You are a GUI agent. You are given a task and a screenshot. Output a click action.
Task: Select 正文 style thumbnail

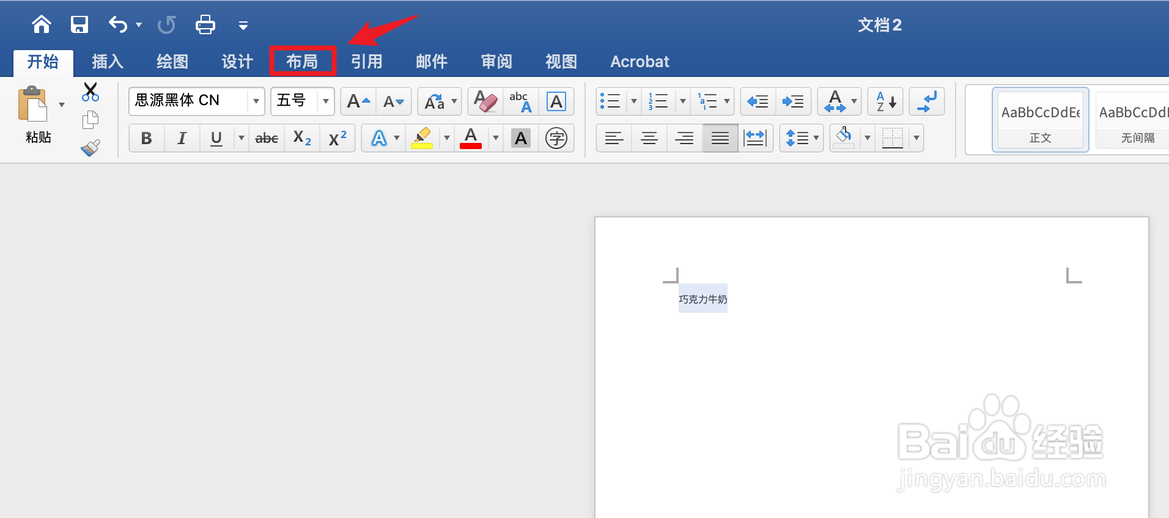[x=1040, y=120]
